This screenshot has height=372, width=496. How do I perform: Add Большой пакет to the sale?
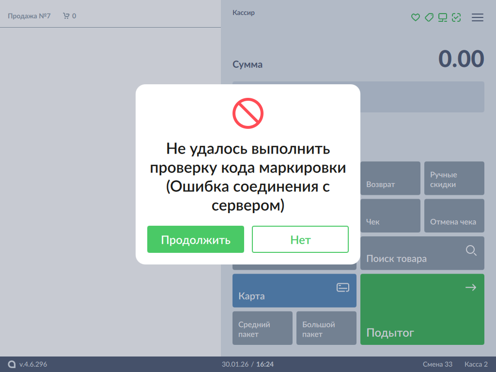pyautogui.click(x=326, y=328)
